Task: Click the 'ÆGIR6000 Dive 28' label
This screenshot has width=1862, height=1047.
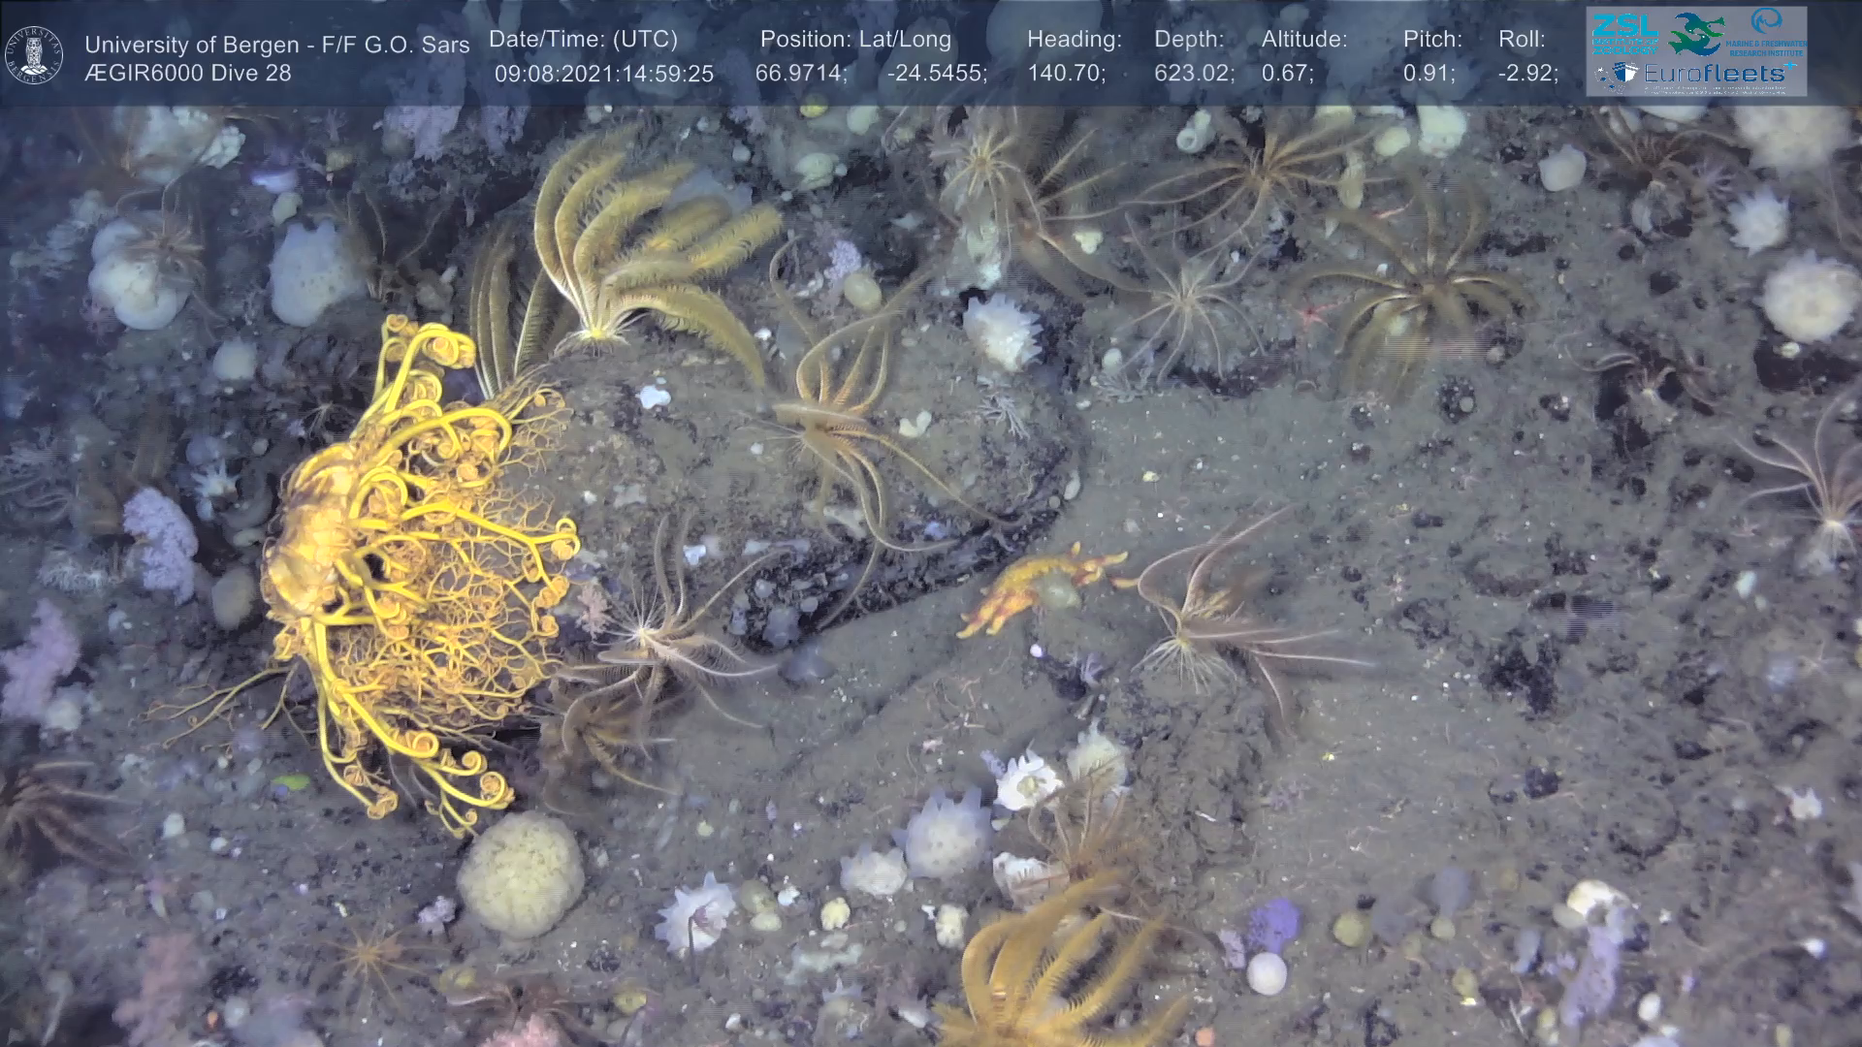Action: tap(187, 73)
